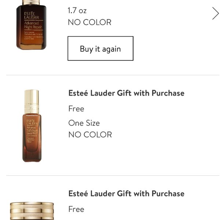Open the first Esteé Lauder Gift with Purchase title
The width and height of the screenshot is (220, 220).
[x=126, y=93]
